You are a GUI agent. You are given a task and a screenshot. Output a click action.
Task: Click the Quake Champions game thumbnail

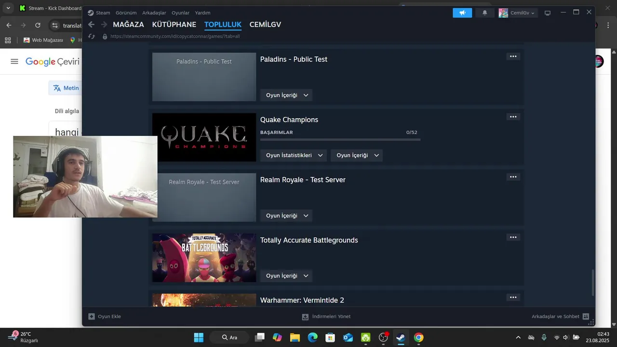coord(204,137)
